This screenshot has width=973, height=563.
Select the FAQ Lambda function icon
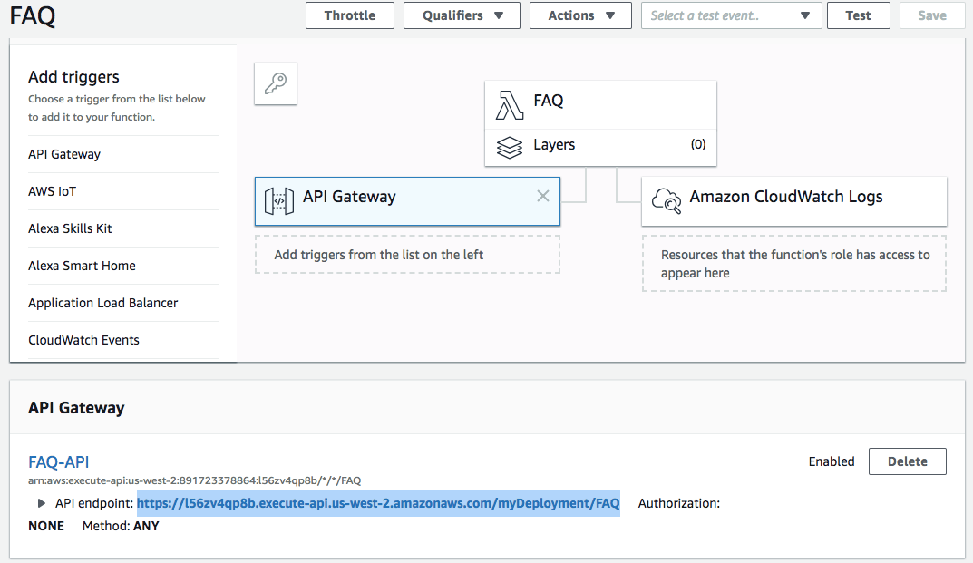(510, 103)
